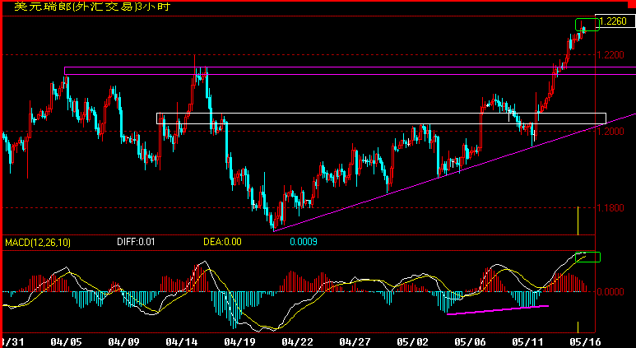Click the 05/16 date label
Viewport: 636px width, 348px height.
coord(585,342)
